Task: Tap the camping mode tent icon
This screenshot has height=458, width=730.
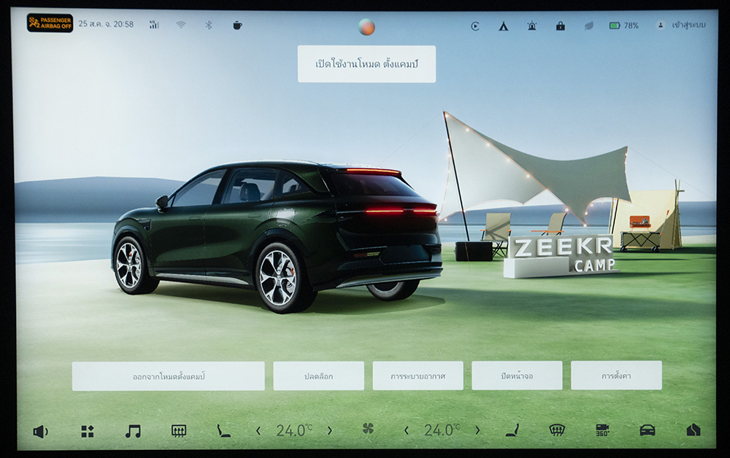Action: pos(504,26)
